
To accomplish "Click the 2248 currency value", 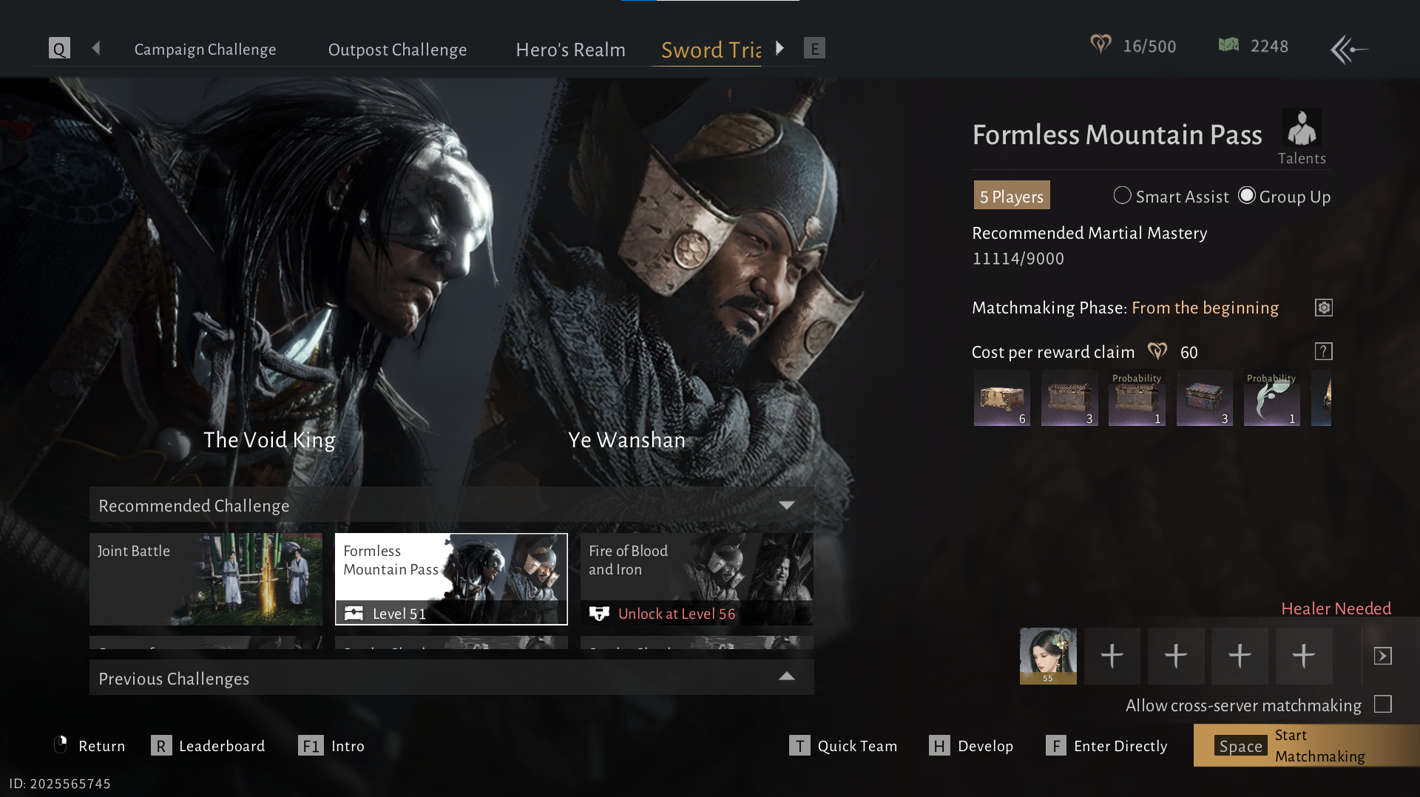I will [x=1269, y=46].
